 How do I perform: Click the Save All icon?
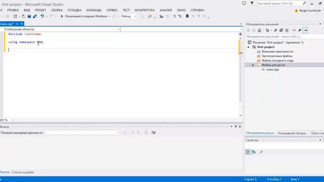[35, 16]
